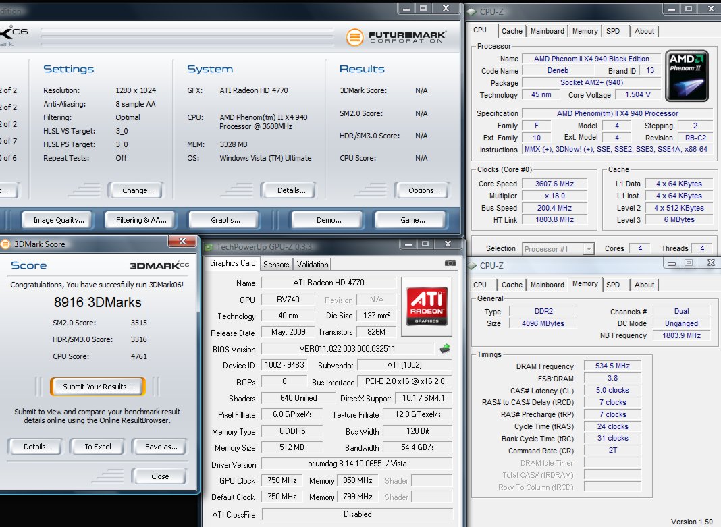Viewport: 721px width, 527px height.
Task: Click the Save as... button
Action: pyautogui.click(x=161, y=447)
